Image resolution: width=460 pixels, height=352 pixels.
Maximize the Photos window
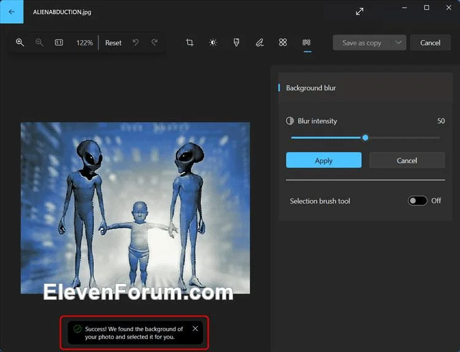(x=426, y=7)
